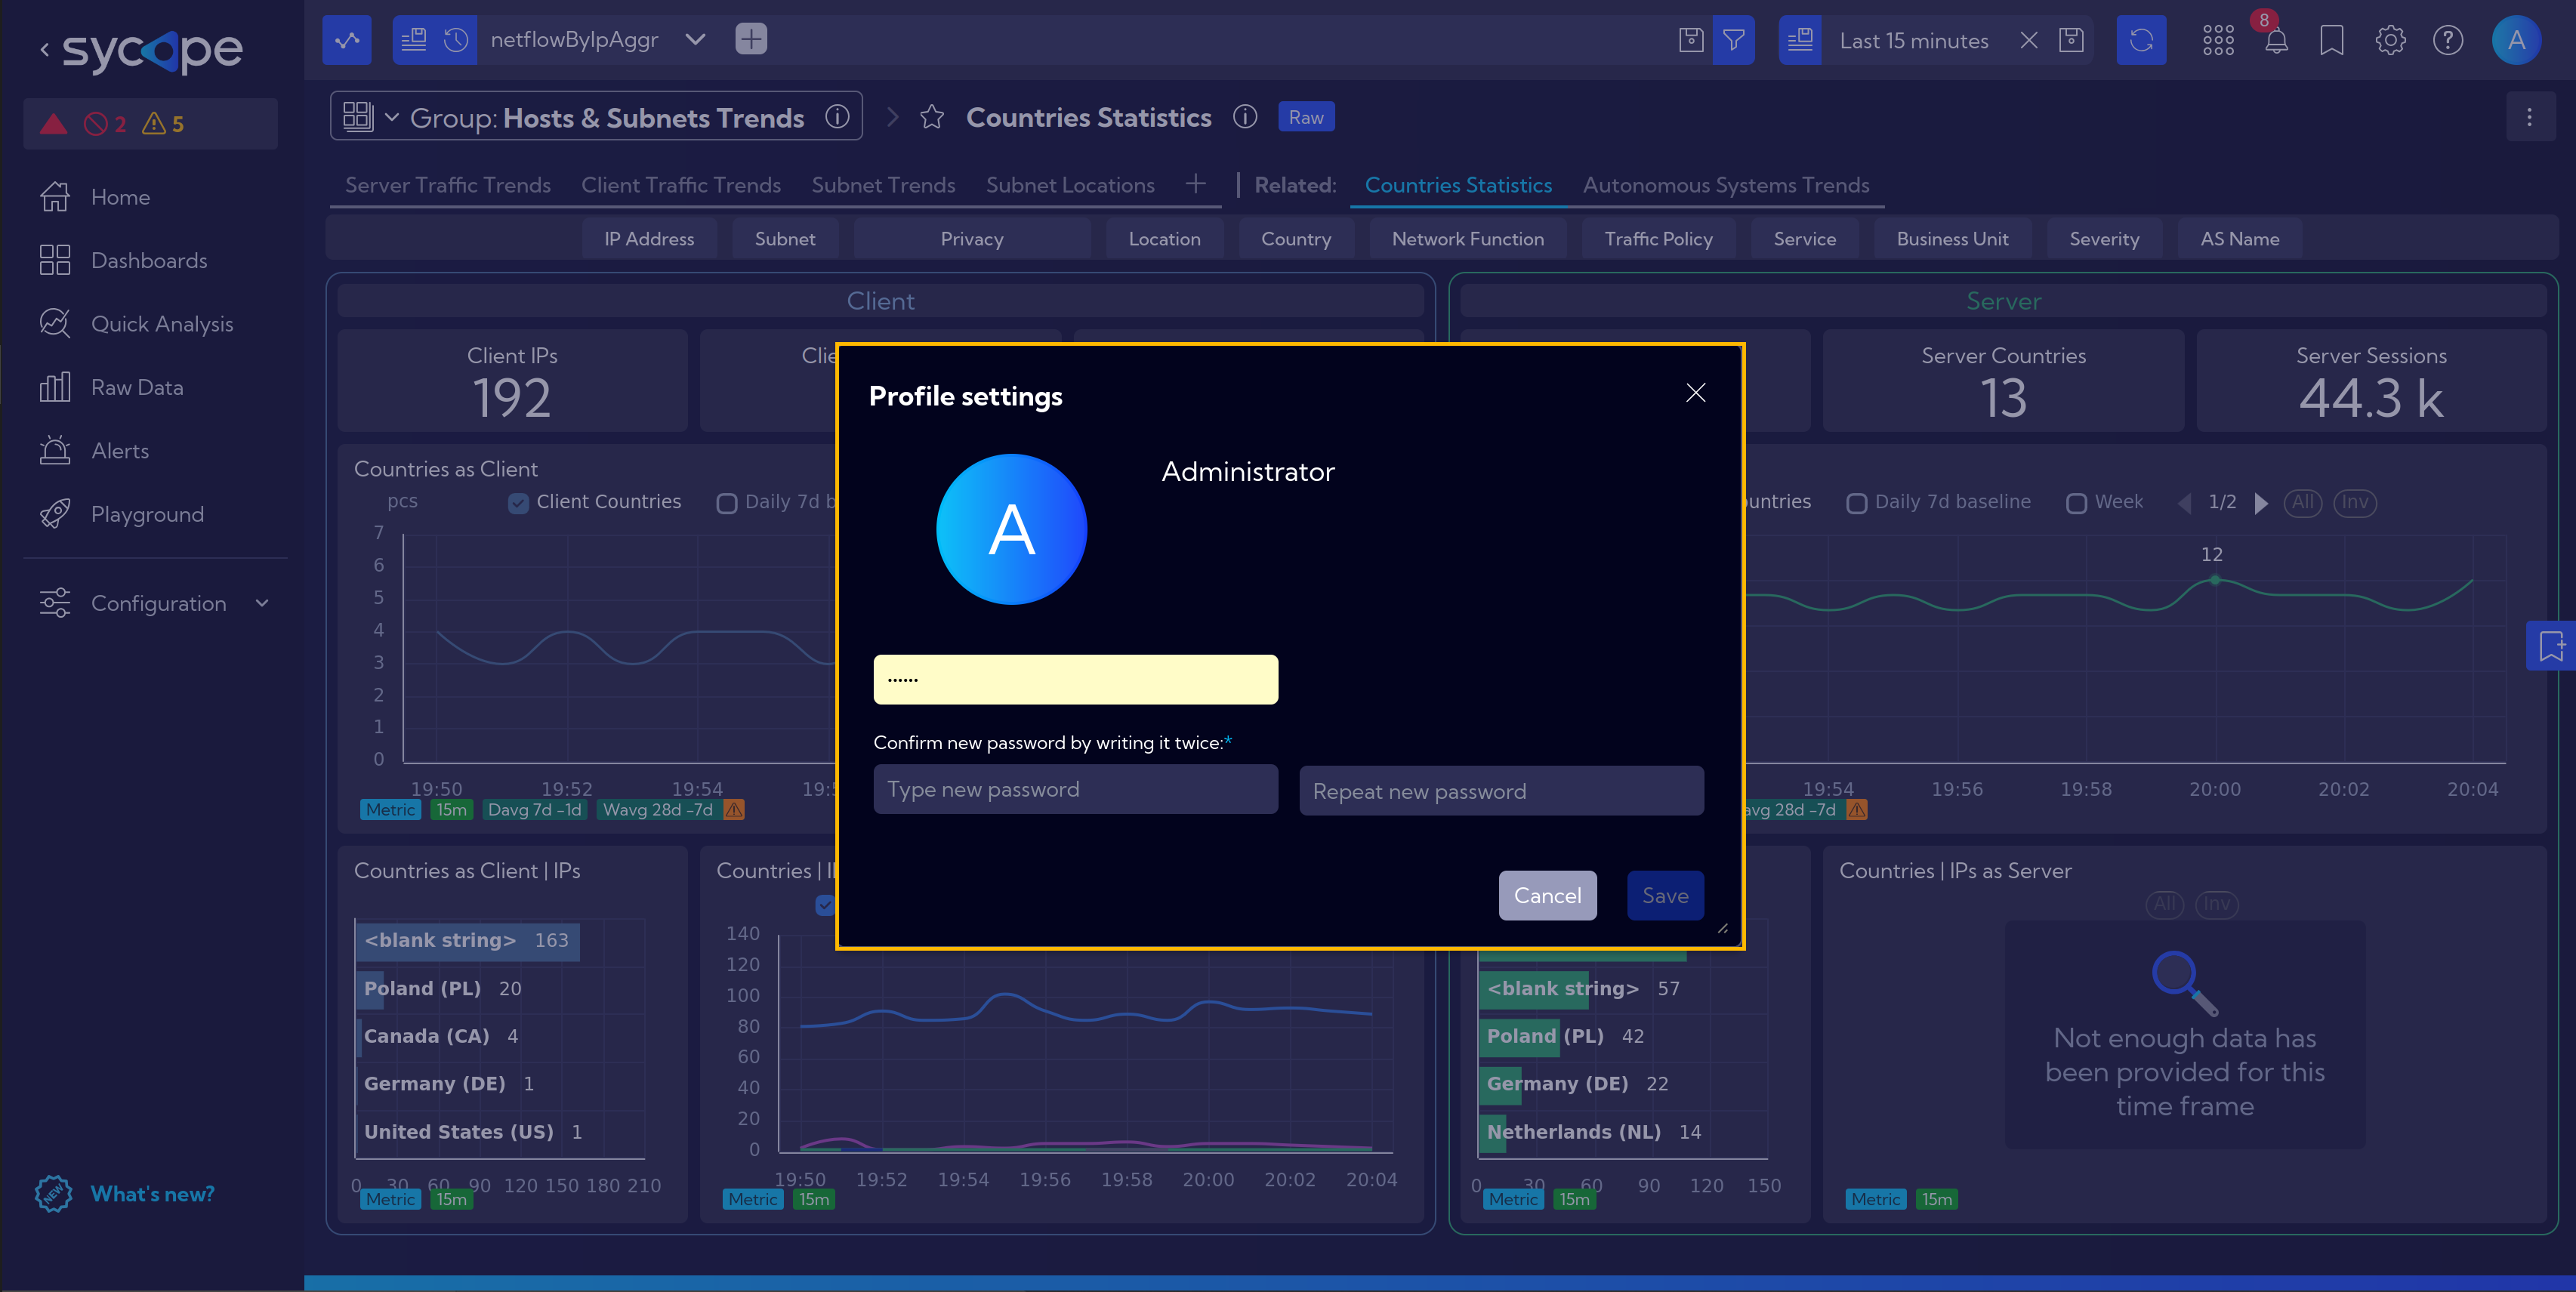2576x1292 pixels.
Task: Switch to the Server Traffic Trends tab
Action: 447,185
